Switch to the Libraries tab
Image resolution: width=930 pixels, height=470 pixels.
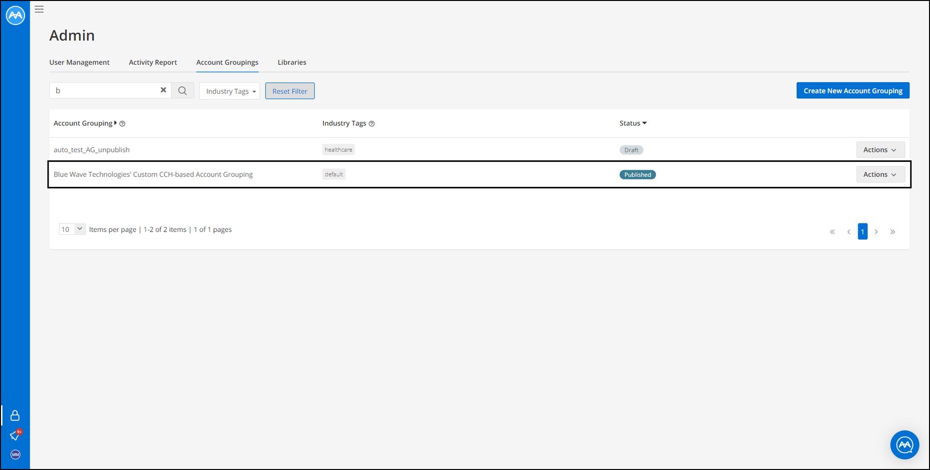[292, 62]
